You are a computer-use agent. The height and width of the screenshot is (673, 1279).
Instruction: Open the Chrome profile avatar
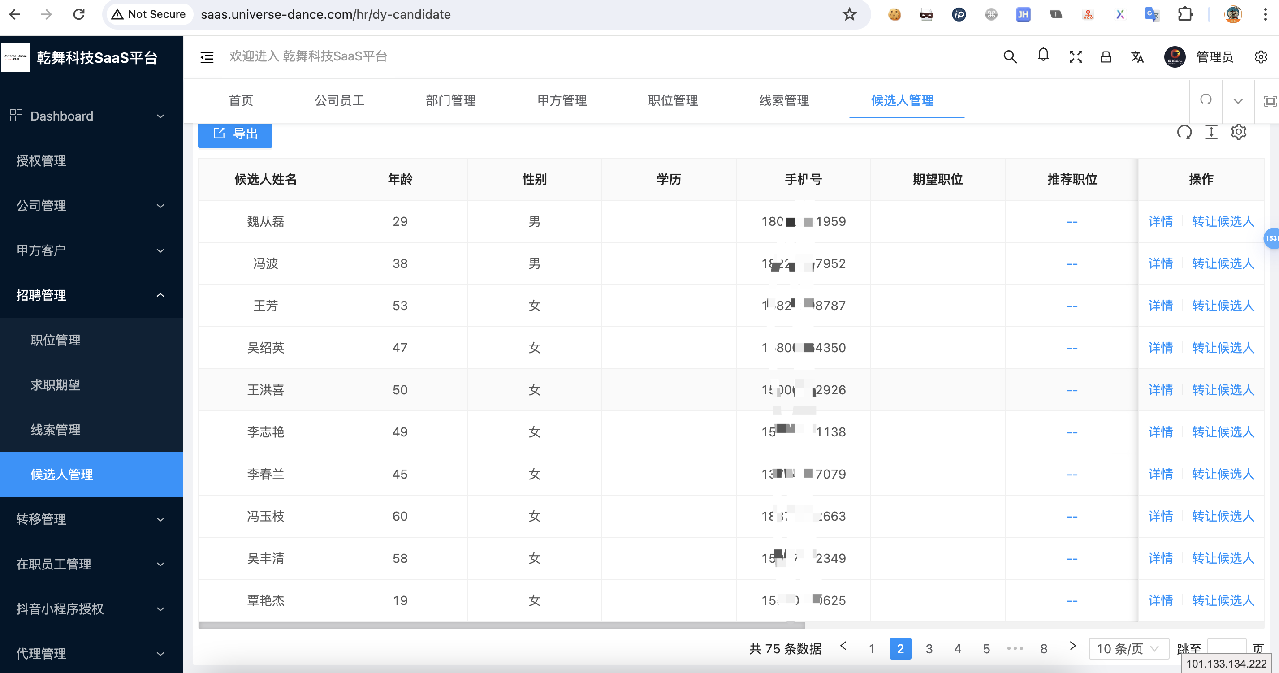tap(1233, 14)
